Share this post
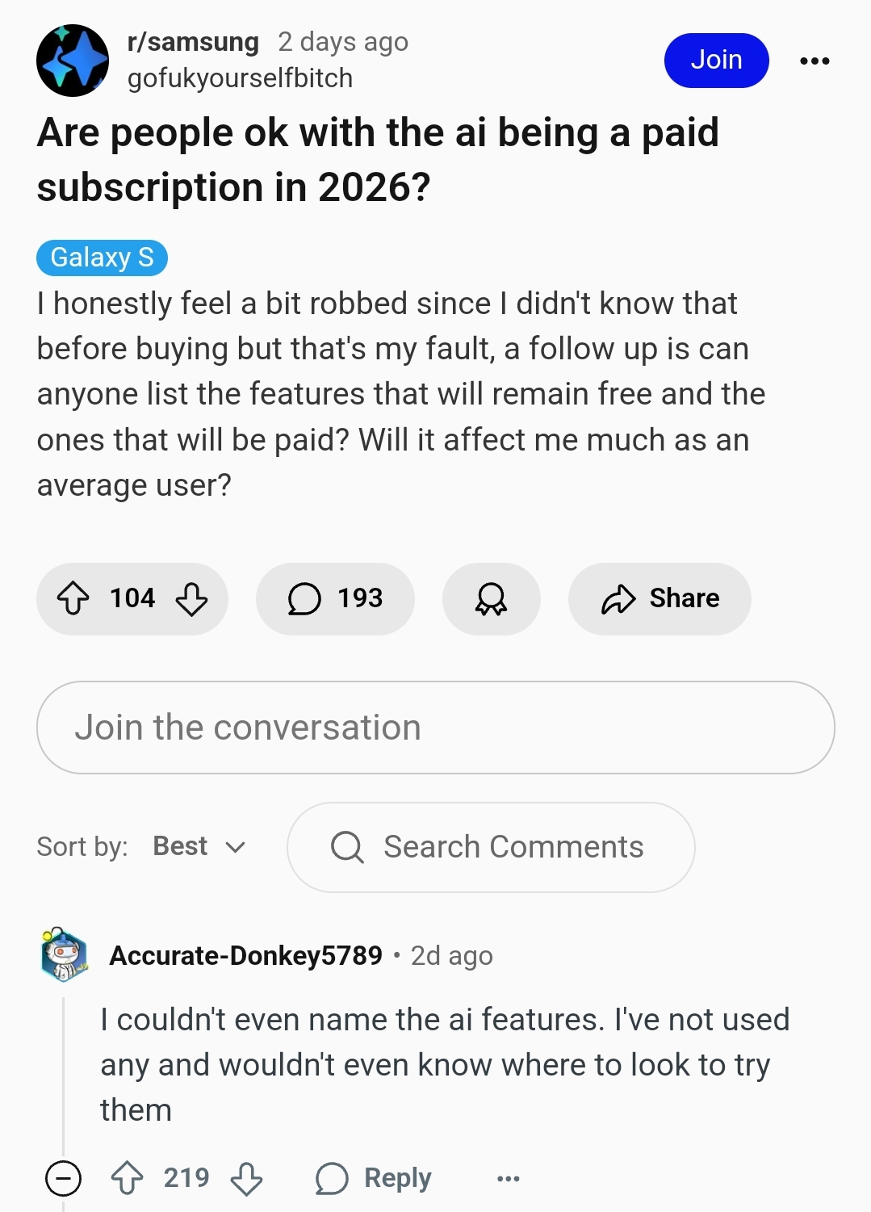 (x=660, y=599)
